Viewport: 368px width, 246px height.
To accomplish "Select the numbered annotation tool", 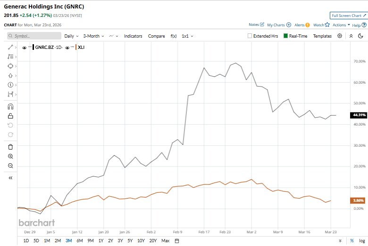I will click(x=10, y=85).
